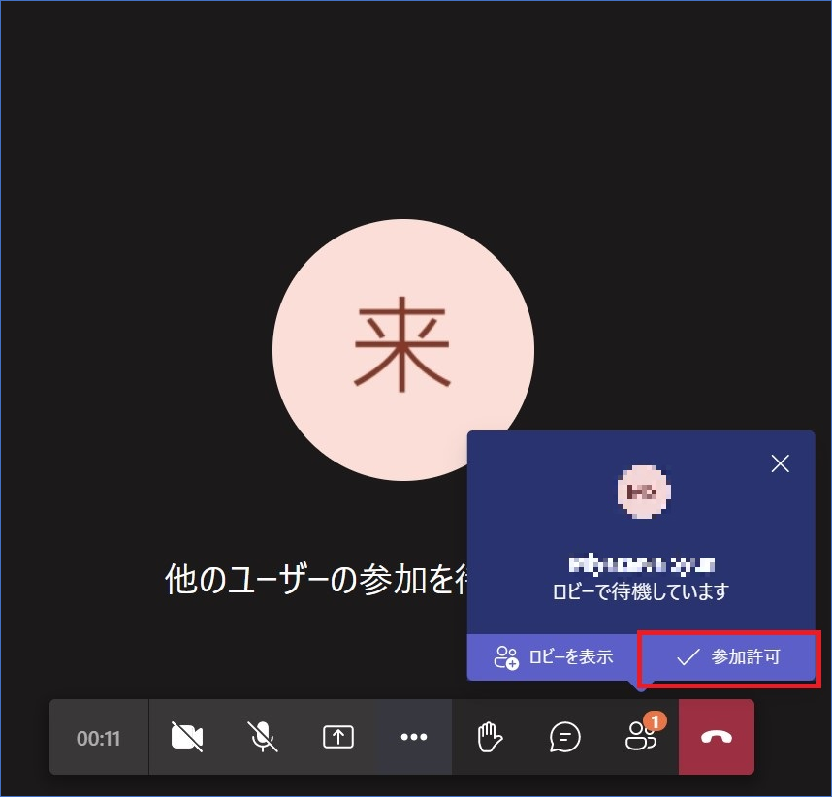Open the more actions ellipsis menu
This screenshot has height=797, width=832.
coord(414,738)
